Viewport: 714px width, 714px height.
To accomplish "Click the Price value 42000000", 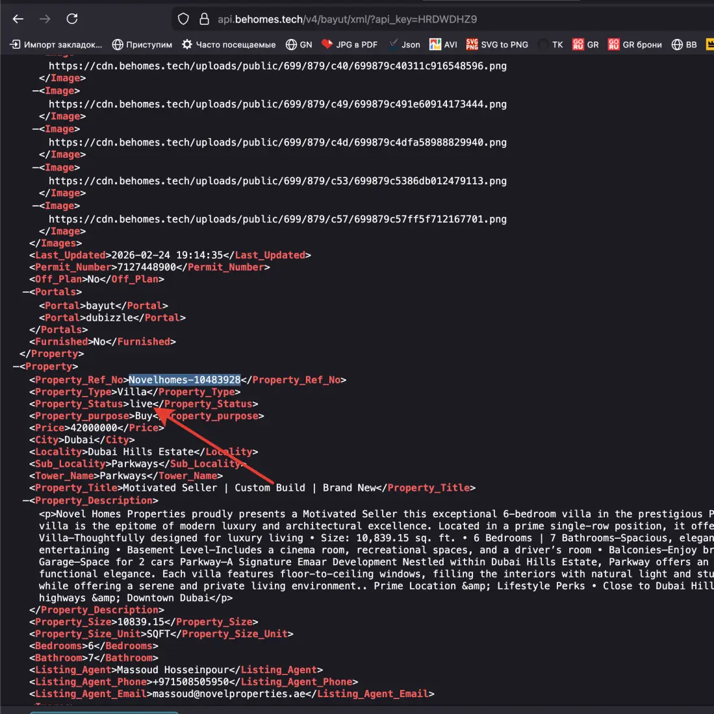I will (94, 428).
